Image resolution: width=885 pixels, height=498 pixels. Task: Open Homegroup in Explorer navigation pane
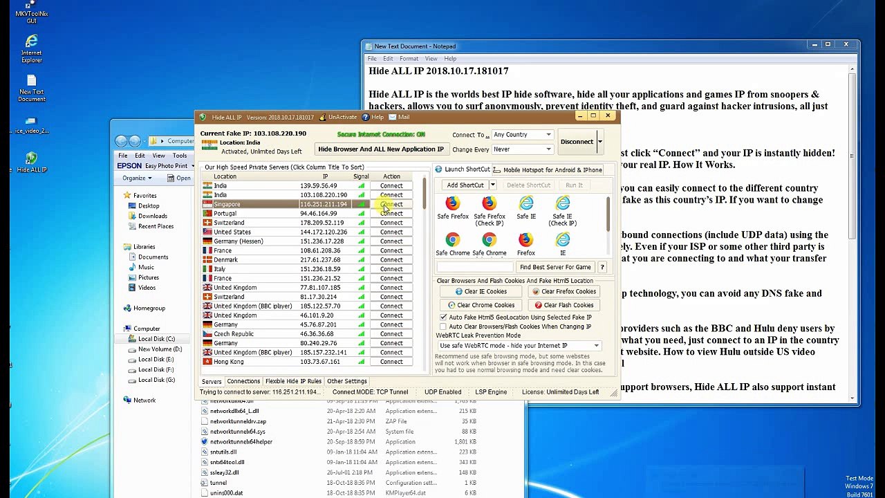149,308
